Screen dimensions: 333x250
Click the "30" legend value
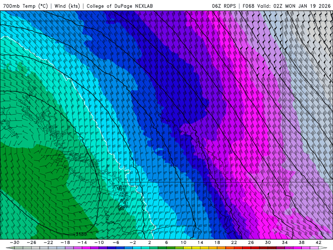point(268,242)
